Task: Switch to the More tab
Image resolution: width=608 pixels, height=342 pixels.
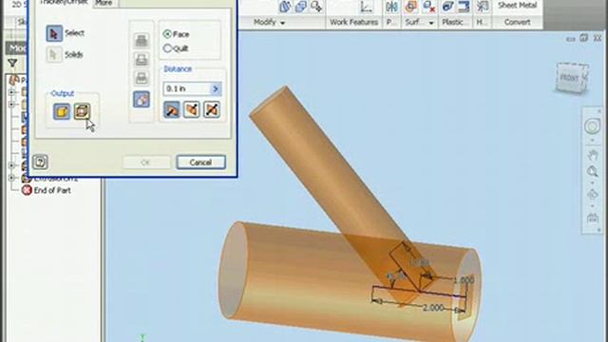Action: [x=104, y=3]
